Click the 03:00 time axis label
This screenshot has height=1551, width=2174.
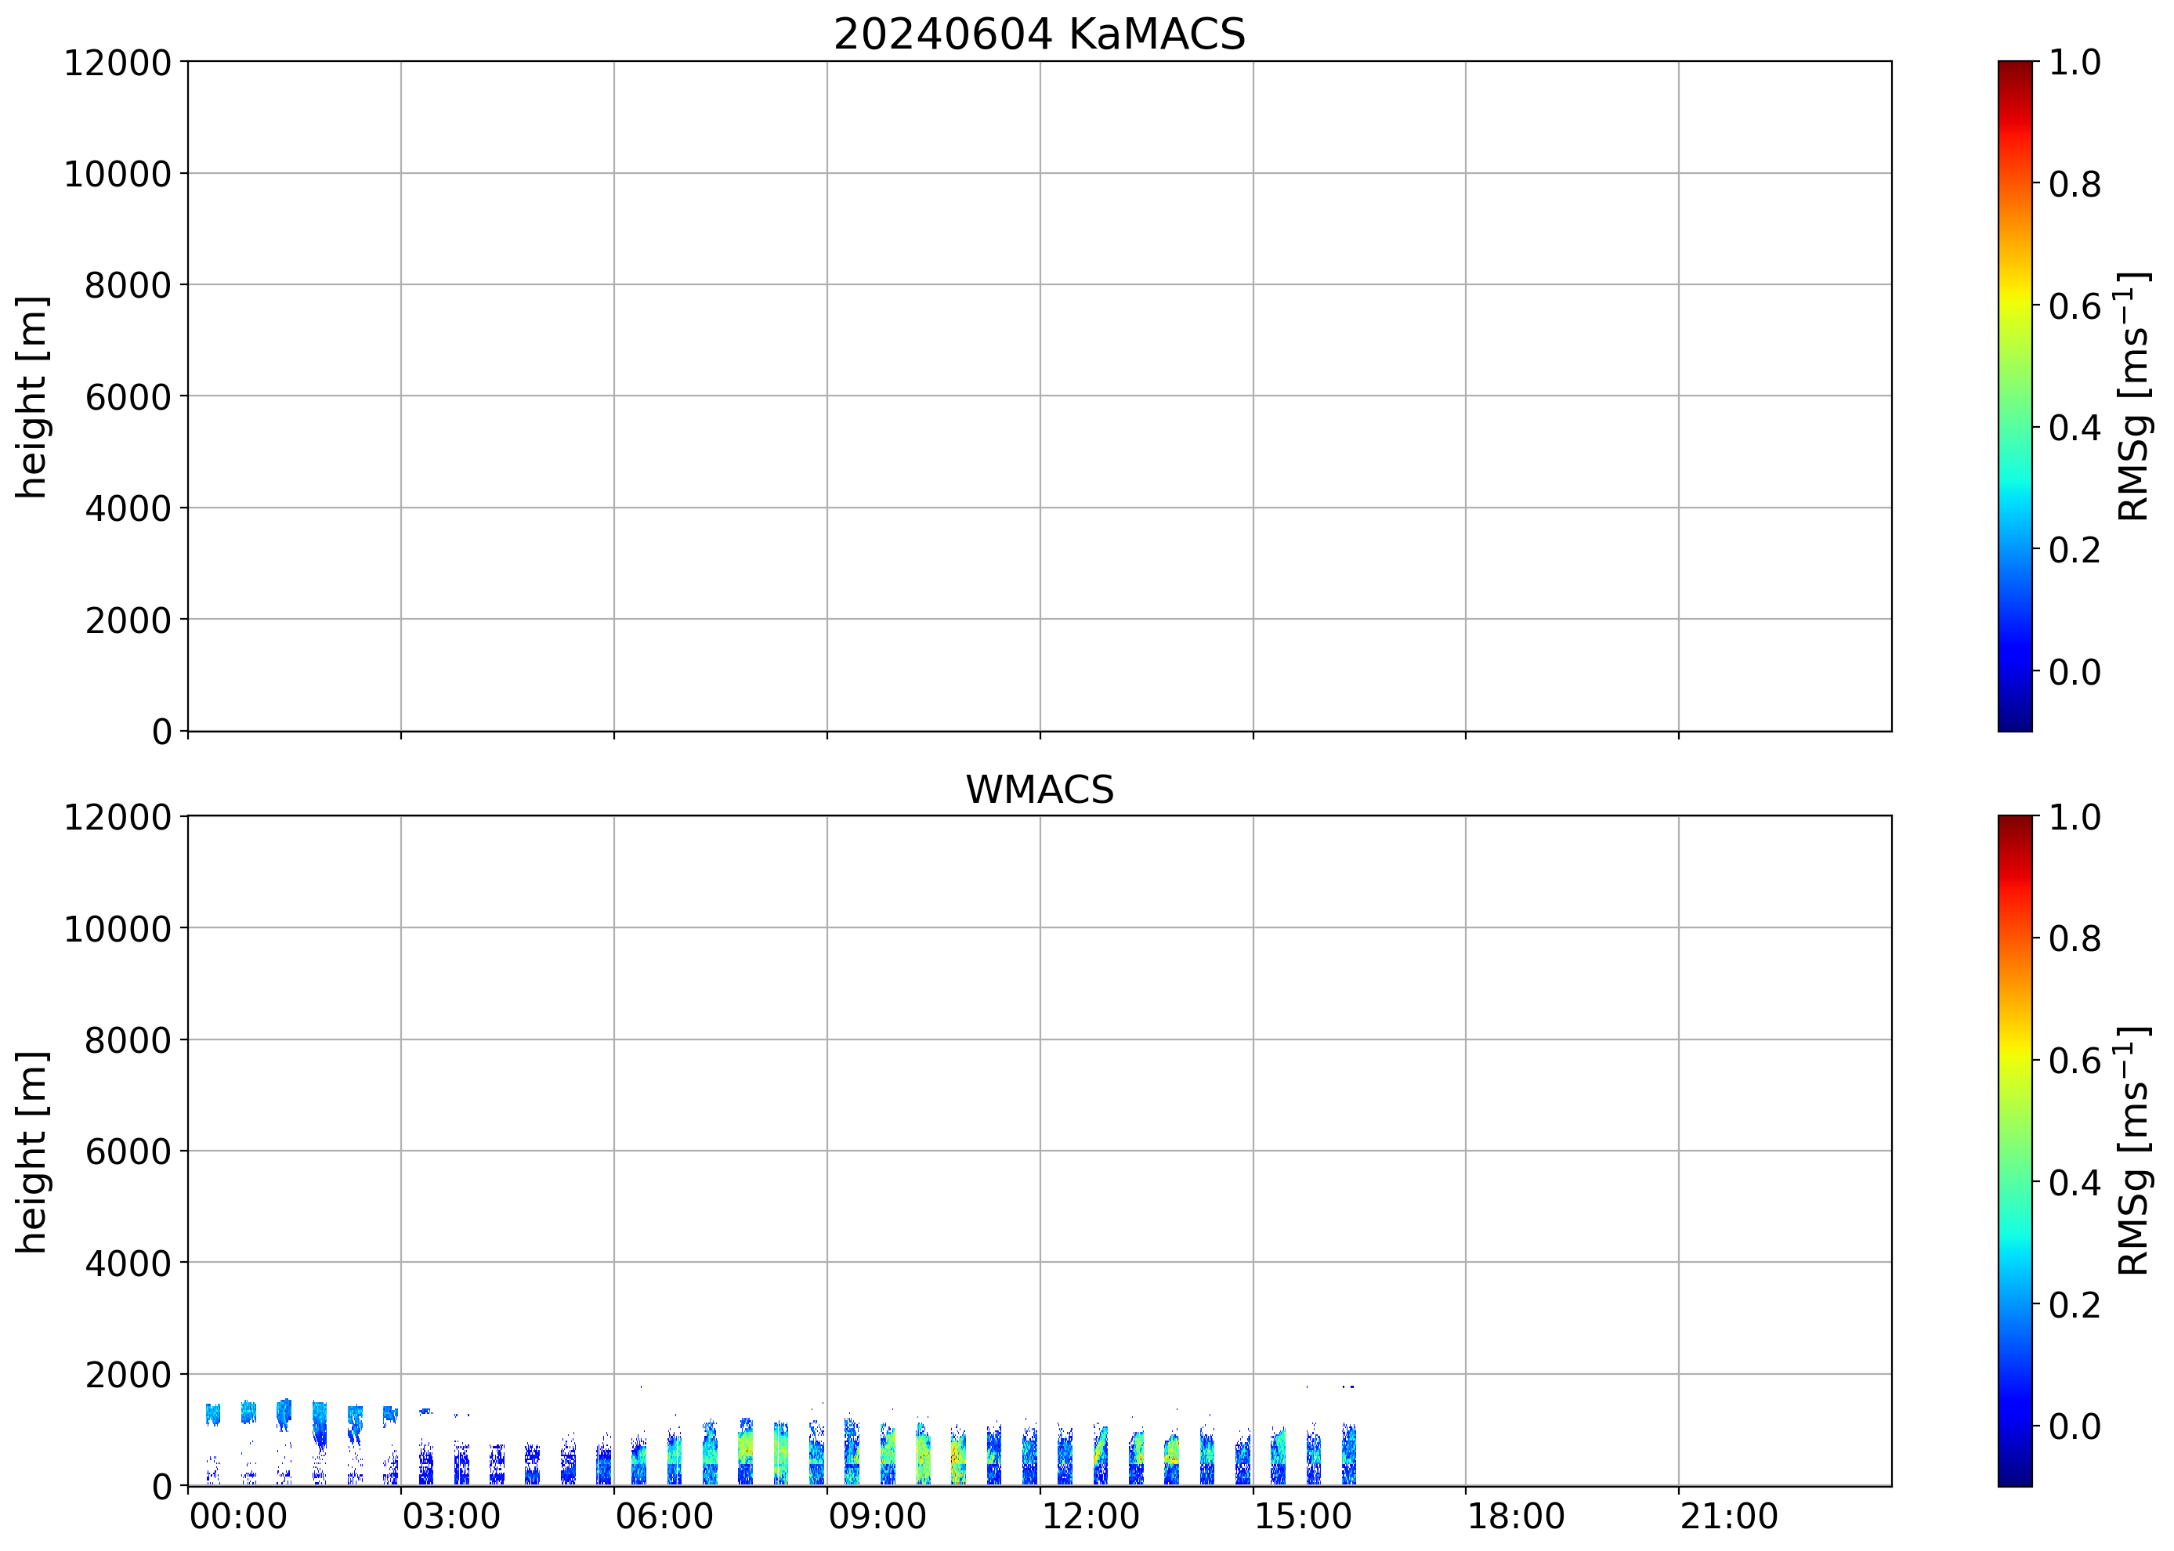pos(450,1517)
